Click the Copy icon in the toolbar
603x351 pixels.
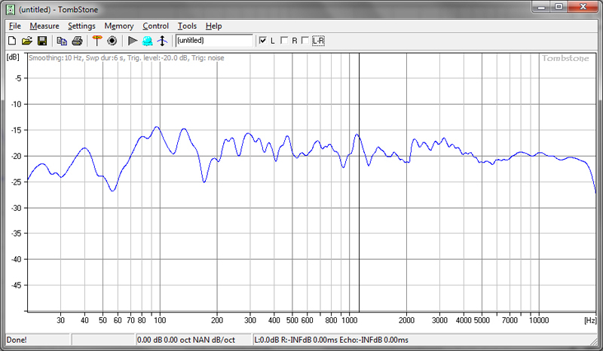(62, 41)
